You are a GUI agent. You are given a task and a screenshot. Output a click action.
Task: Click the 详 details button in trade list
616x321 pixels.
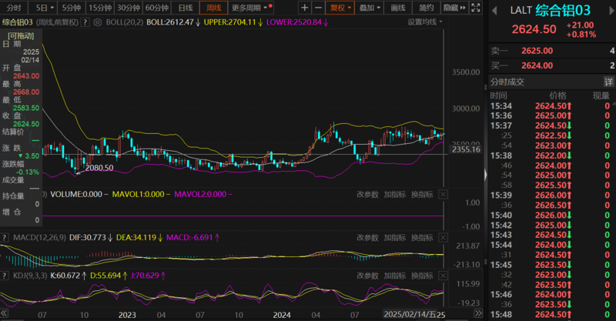click(608, 82)
